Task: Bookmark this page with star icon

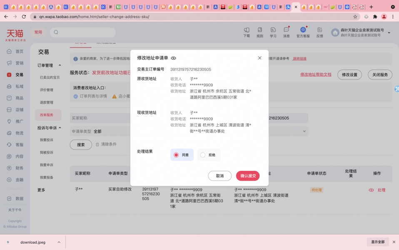Action: point(355,17)
